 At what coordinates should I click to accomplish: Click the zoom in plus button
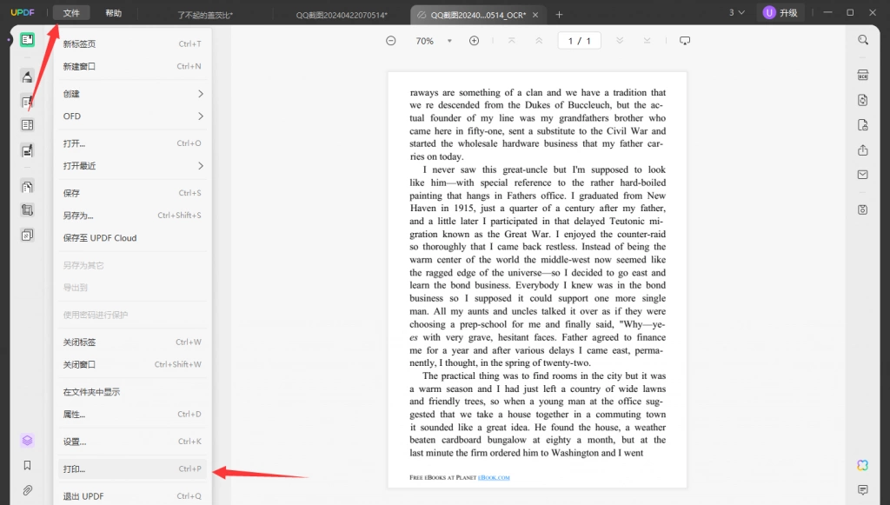(x=474, y=41)
